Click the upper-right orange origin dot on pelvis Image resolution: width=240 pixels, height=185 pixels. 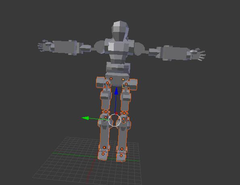[123, 80]
